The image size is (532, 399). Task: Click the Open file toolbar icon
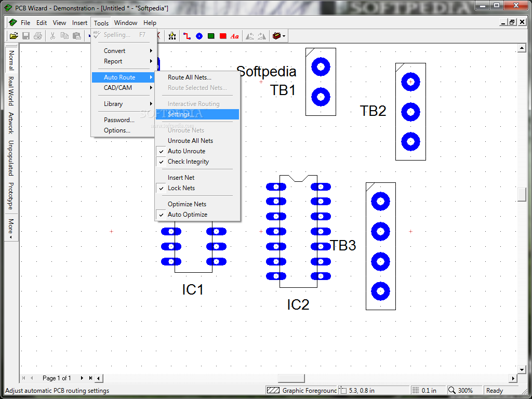14,36
